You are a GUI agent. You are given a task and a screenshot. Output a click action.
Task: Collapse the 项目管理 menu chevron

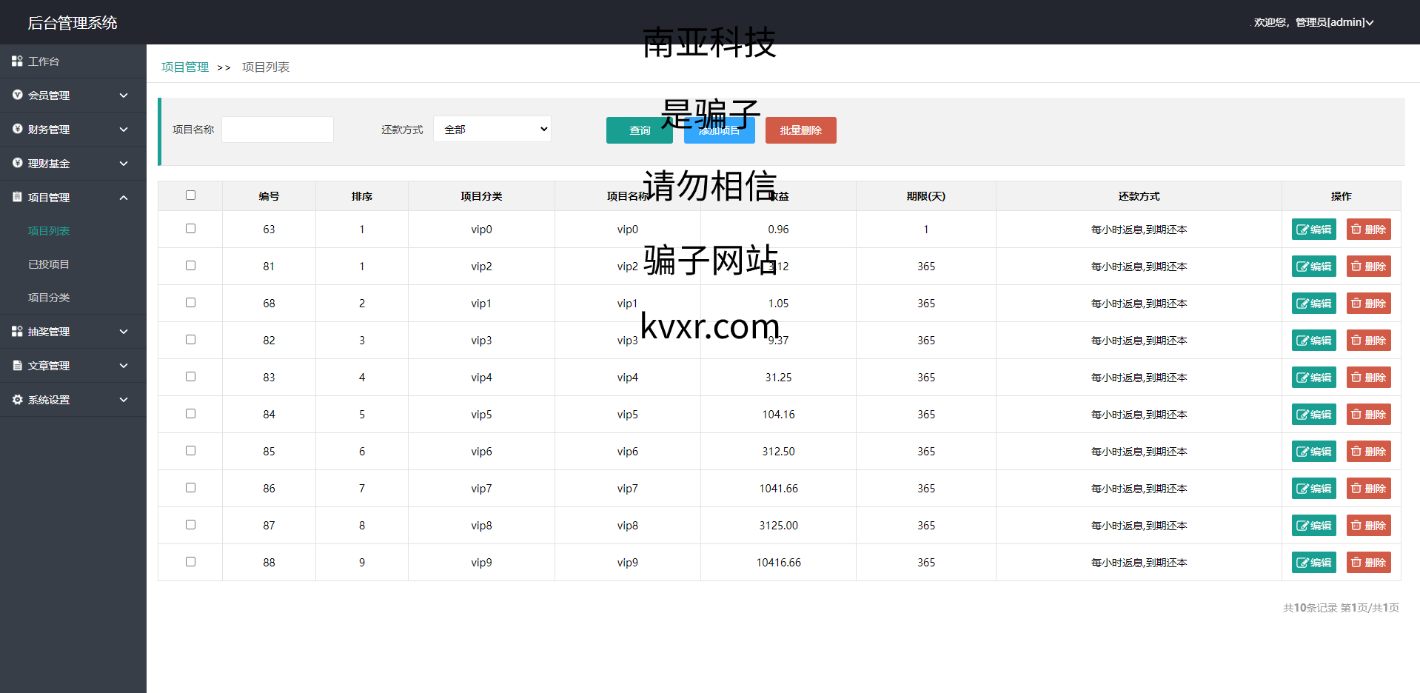click(x=124, y=198)
